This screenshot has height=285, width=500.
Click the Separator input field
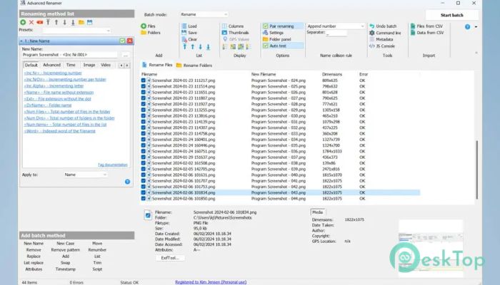(336, 33)
